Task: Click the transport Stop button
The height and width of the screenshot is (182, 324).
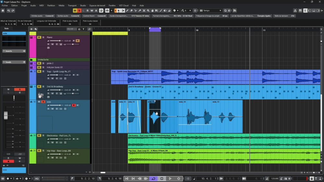Action: tap(162, 178)
